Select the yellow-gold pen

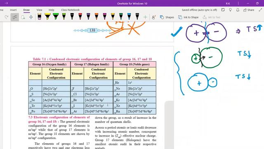[113, 17]
